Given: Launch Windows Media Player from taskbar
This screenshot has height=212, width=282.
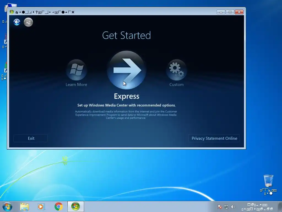Looking at the screenshot, I should coord(41,207).
